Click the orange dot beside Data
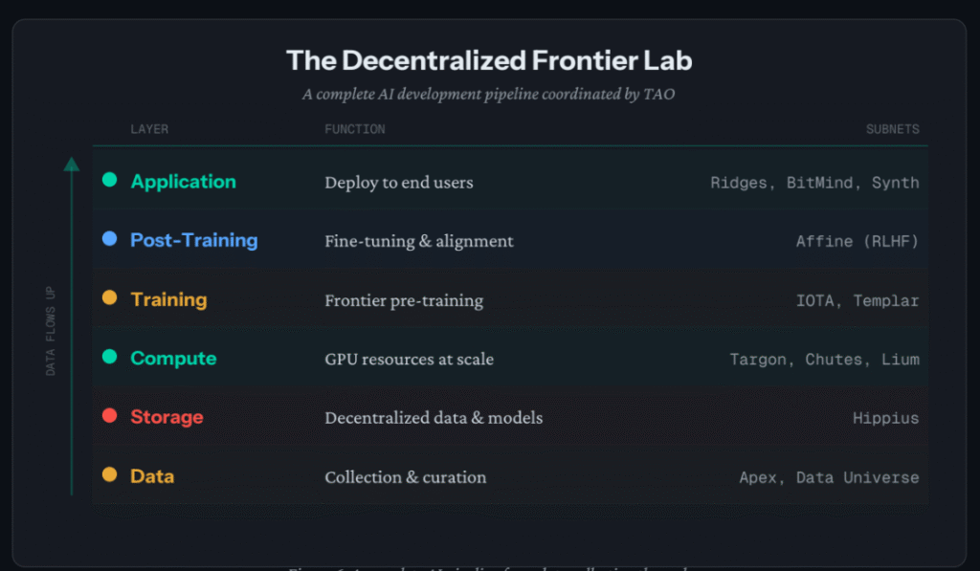The width and height of the screenshot is (980, 571). click(110, 474)
